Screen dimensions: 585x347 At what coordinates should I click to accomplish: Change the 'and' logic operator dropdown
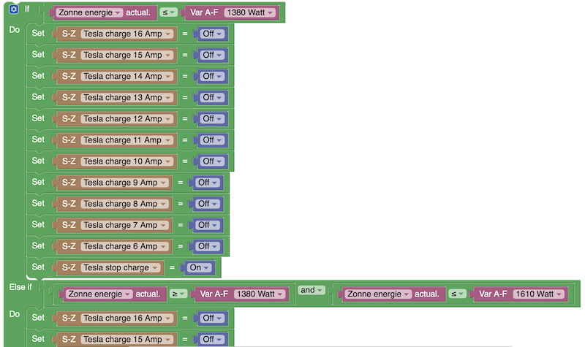pos(312,290)
